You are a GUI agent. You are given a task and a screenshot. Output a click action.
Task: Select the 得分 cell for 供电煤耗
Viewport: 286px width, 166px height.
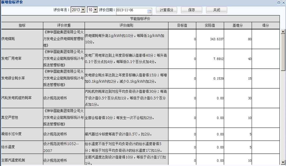click(265, 39)
